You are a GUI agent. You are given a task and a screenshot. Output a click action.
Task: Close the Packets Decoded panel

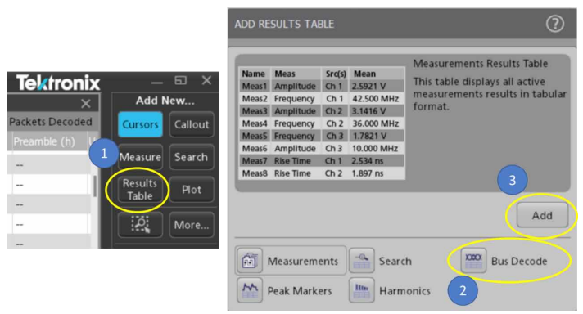tap(86, 104)
